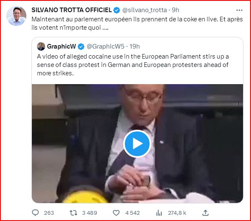Open the GraphicW account name
This screenshot has width=251, height=221.
click(62, 46)
